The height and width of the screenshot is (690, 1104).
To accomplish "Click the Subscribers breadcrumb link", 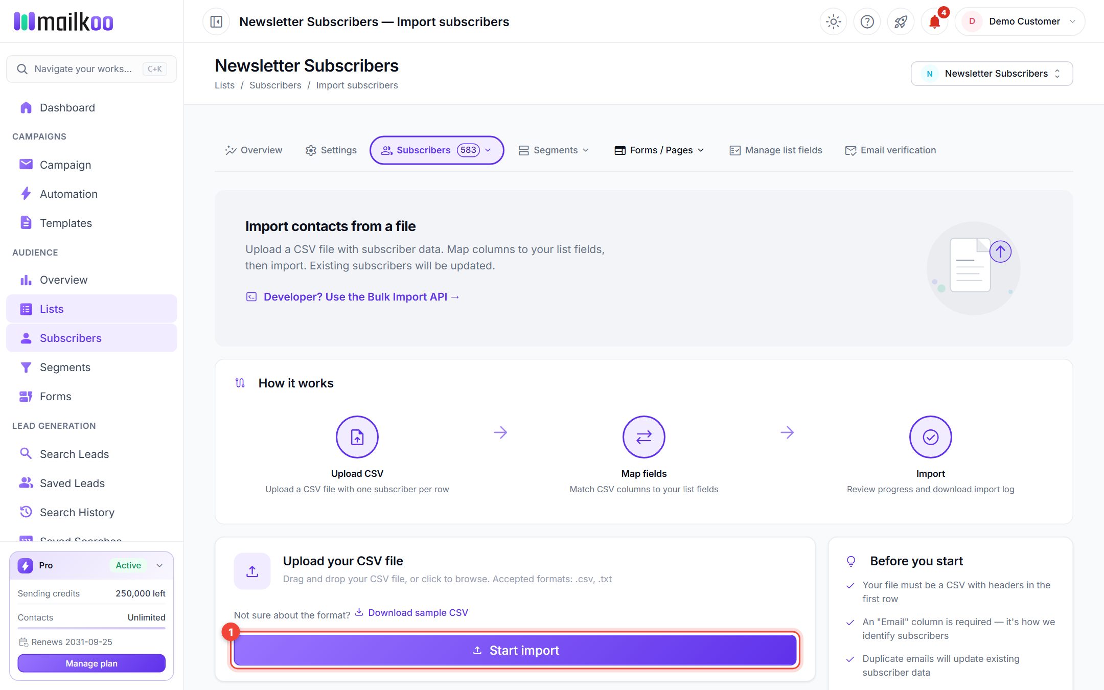I will tap(275, 85).
